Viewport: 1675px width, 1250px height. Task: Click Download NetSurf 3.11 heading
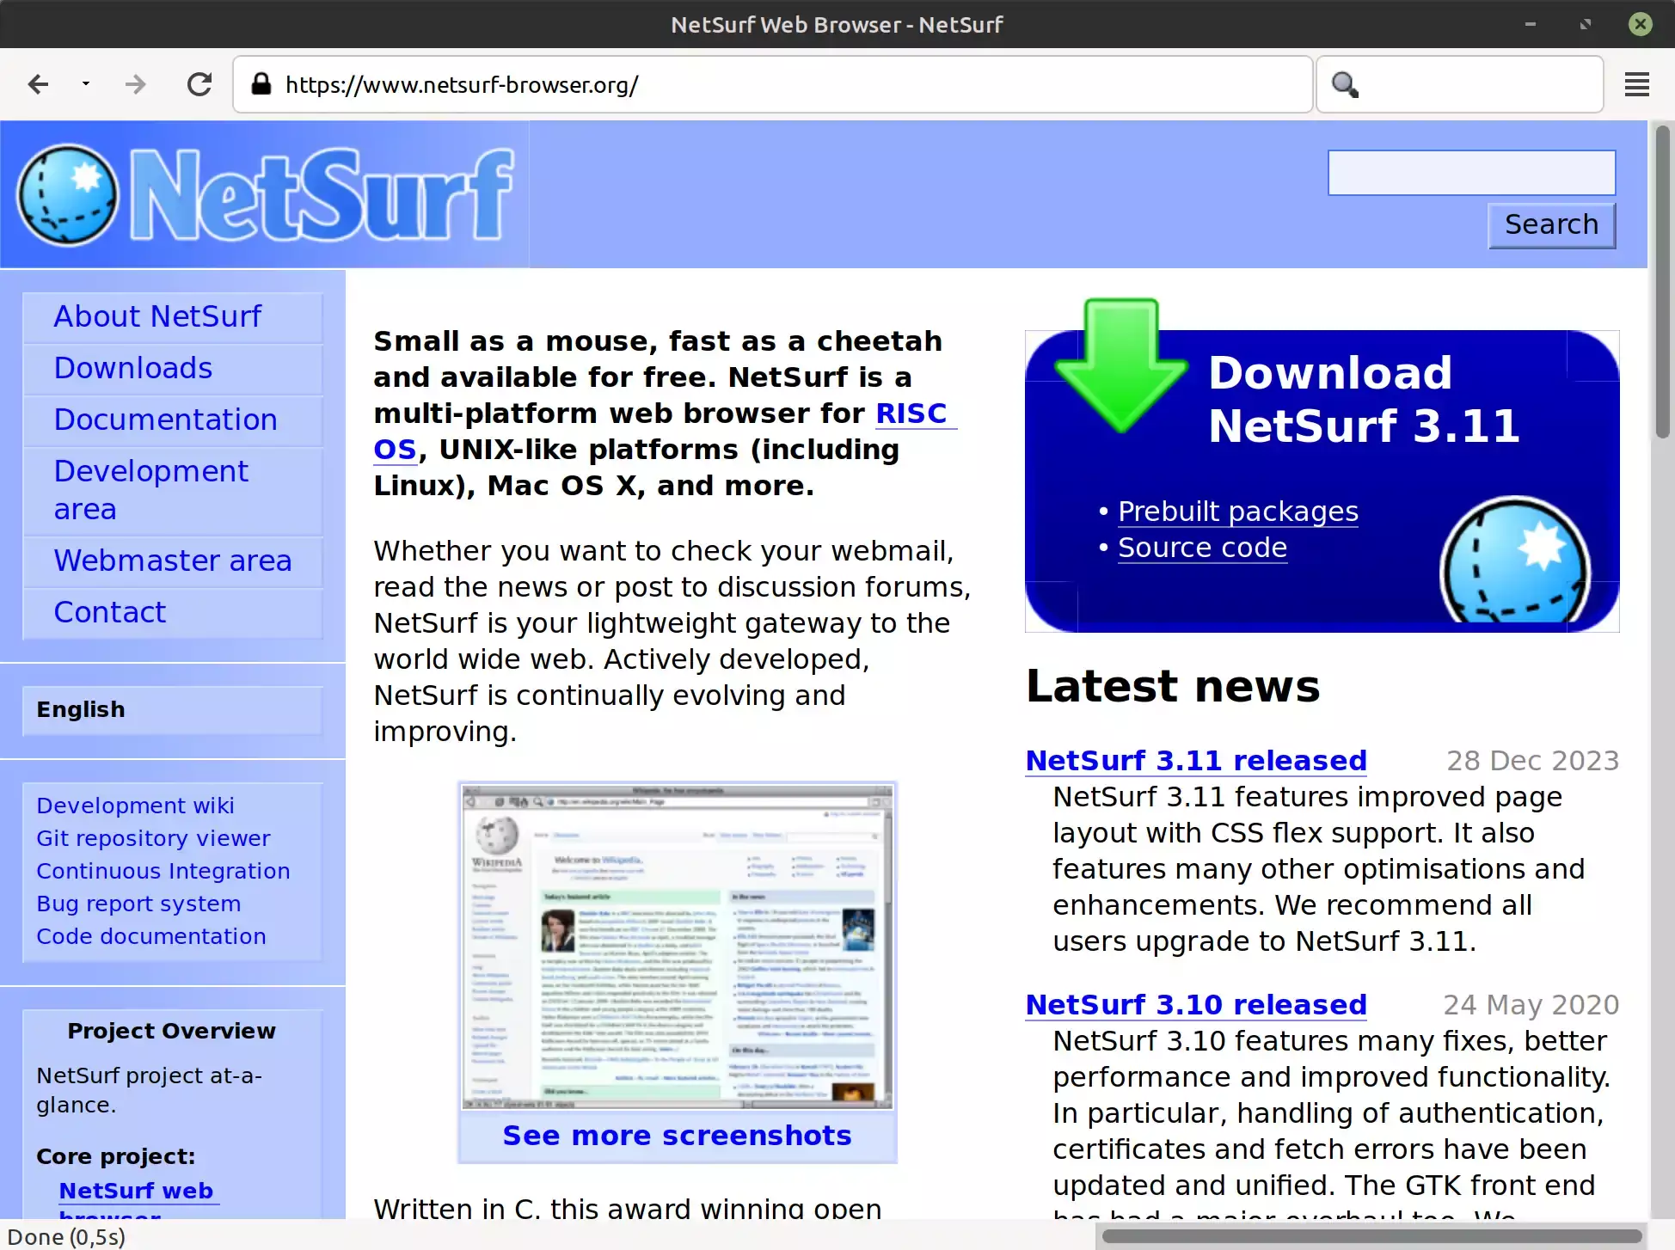[x=1364, y=399]
